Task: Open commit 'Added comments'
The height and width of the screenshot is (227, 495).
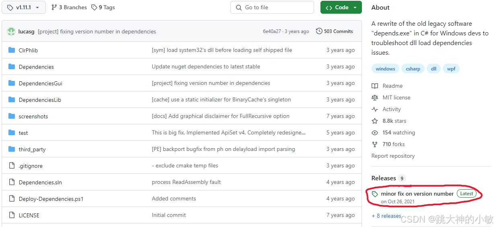Action: click(x=174, y=198)
